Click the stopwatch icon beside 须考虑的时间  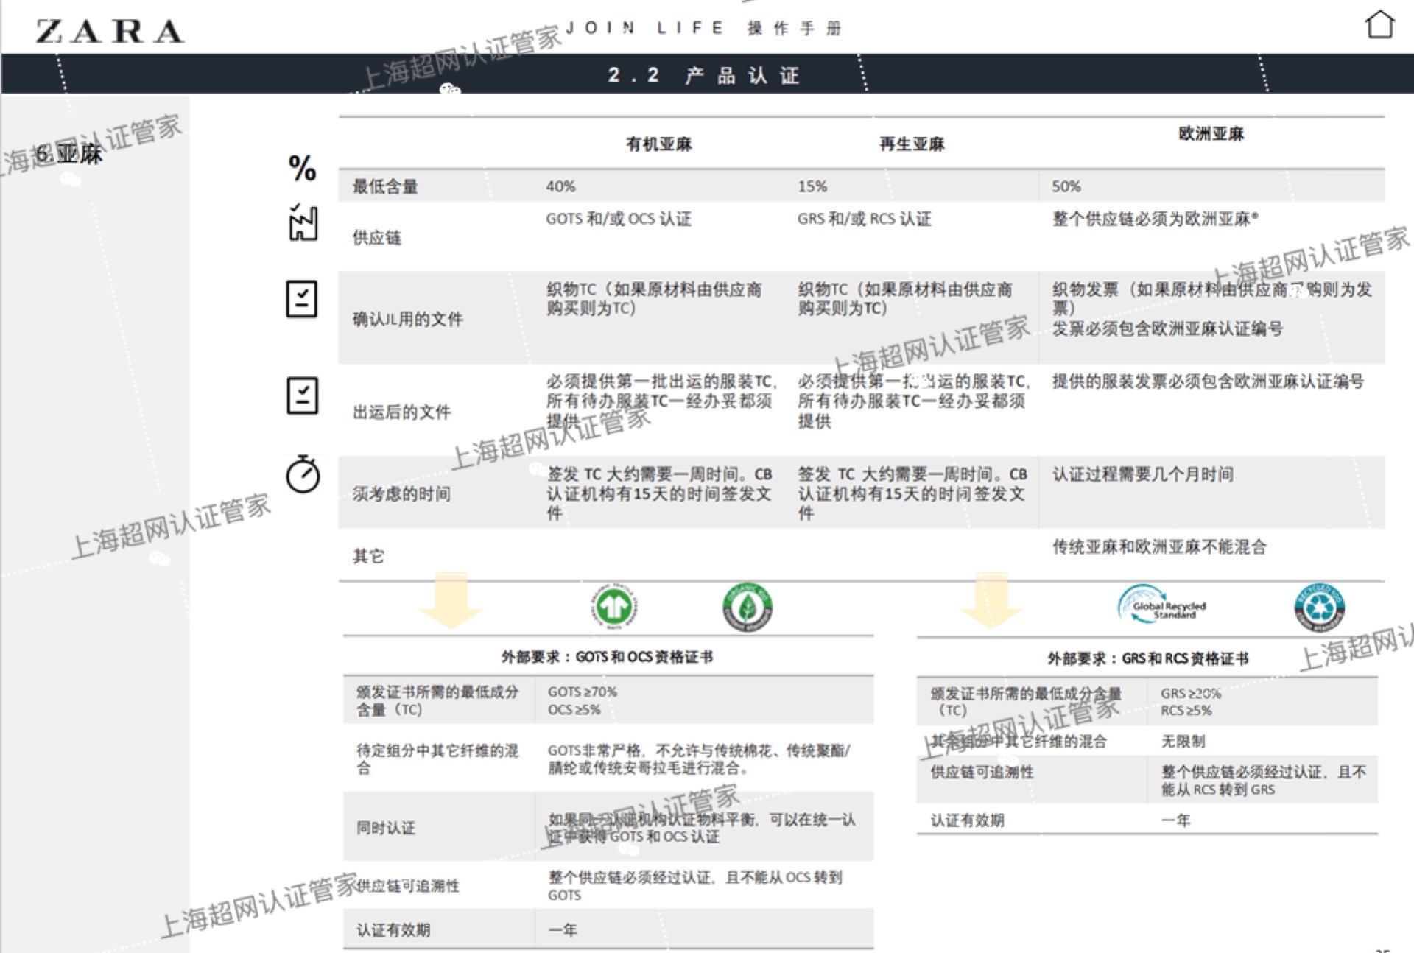[x=303, y=474]
